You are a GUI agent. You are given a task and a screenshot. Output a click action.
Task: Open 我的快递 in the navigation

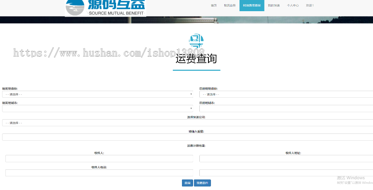274,5
